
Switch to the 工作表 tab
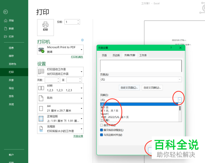(143, 55)
